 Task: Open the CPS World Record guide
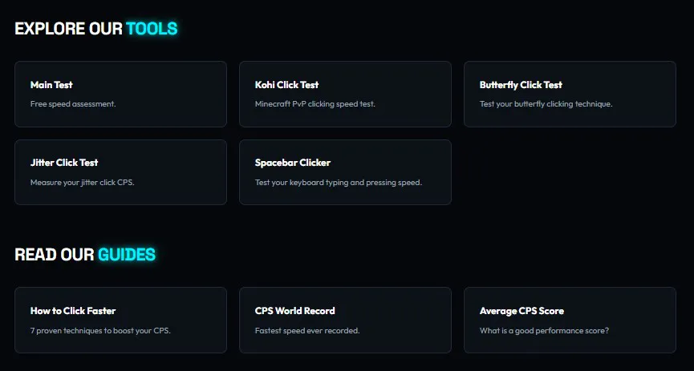345,321
